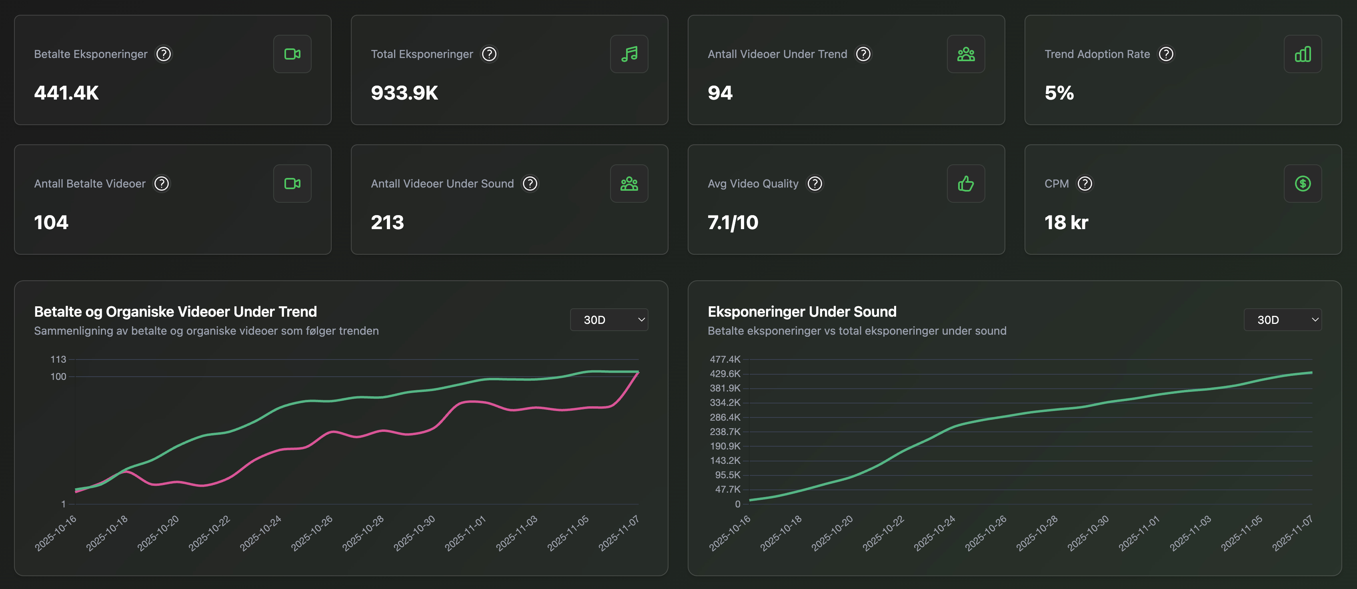This screenshot has width=1357, height=589.
Task: Click the 441.4K paid impressions value
Action: coord(66,93)
